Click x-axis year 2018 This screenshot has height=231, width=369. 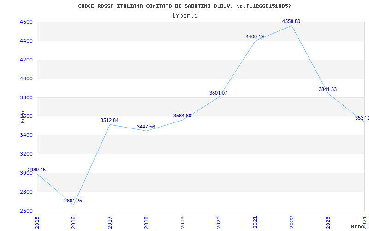[x=146, y=223]
